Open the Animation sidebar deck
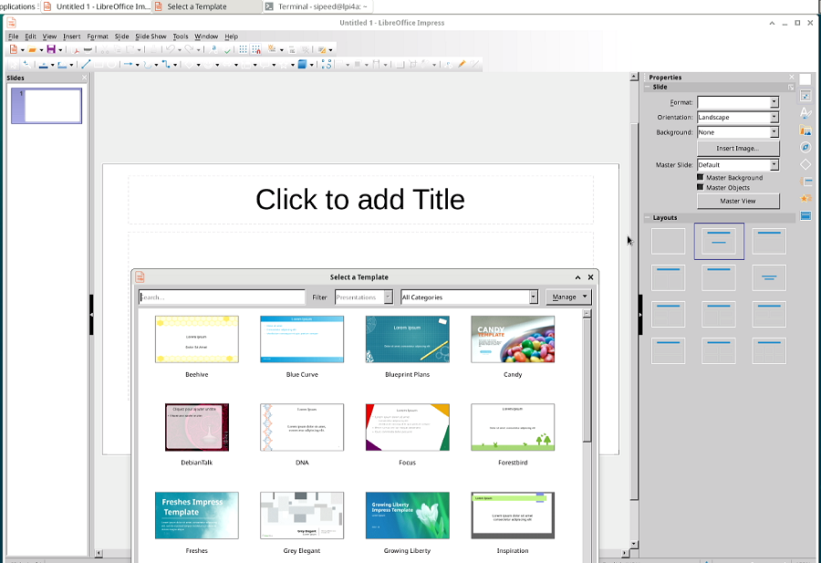 pyautogui.click(x=805, y=199)
